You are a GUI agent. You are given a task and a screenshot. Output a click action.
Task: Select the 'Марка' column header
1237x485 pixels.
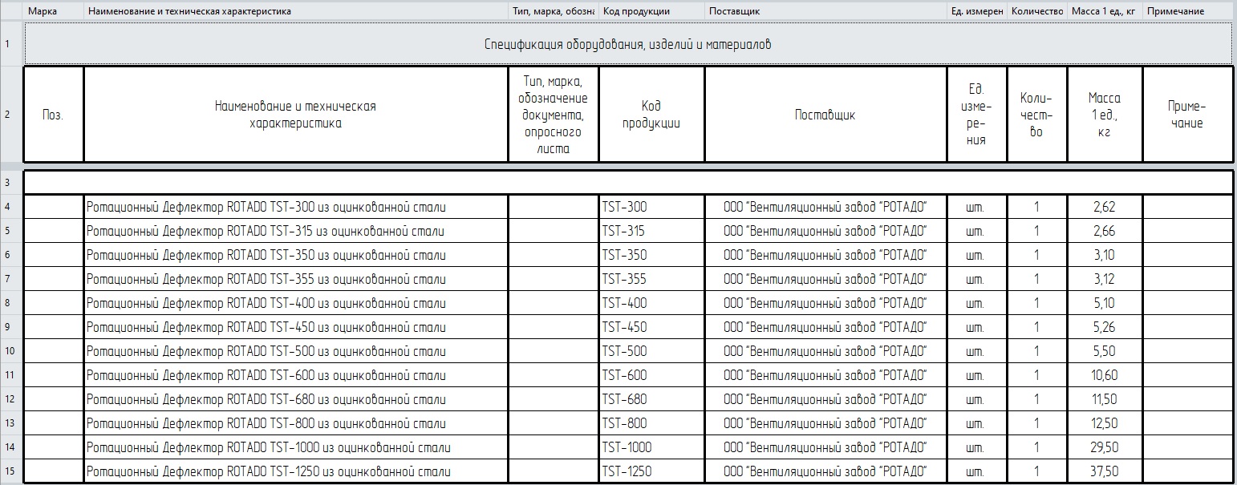pyautogui.click(x=54, y=11)
